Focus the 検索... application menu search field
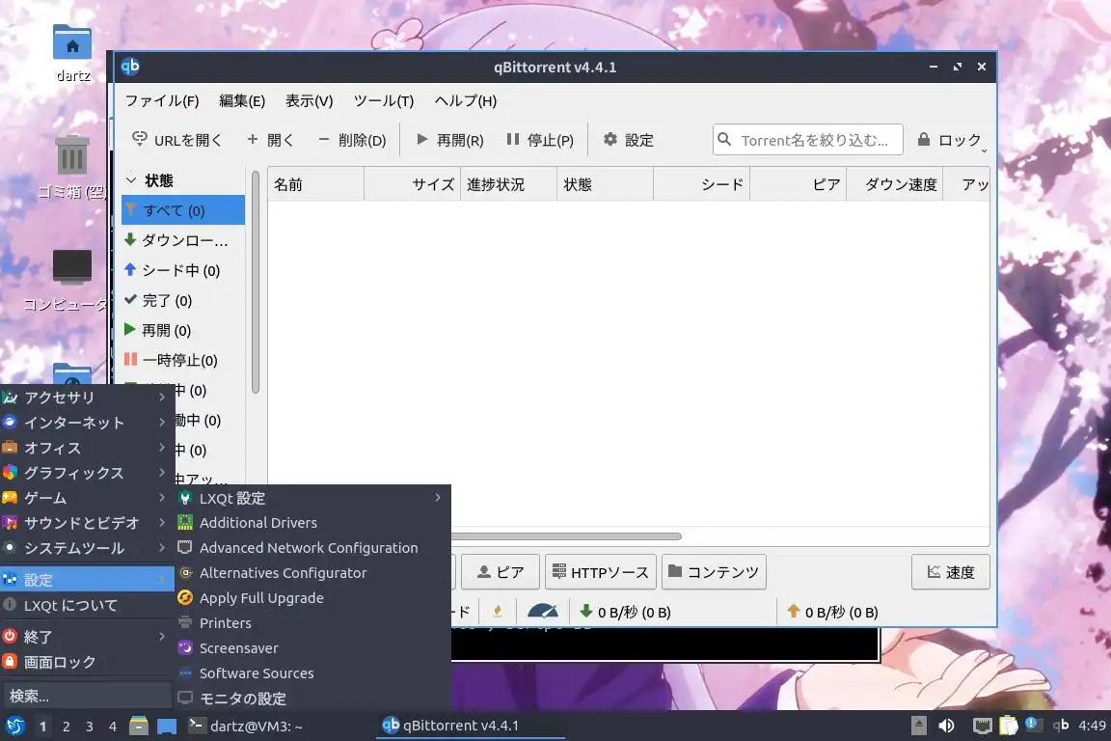 [87, 696]
